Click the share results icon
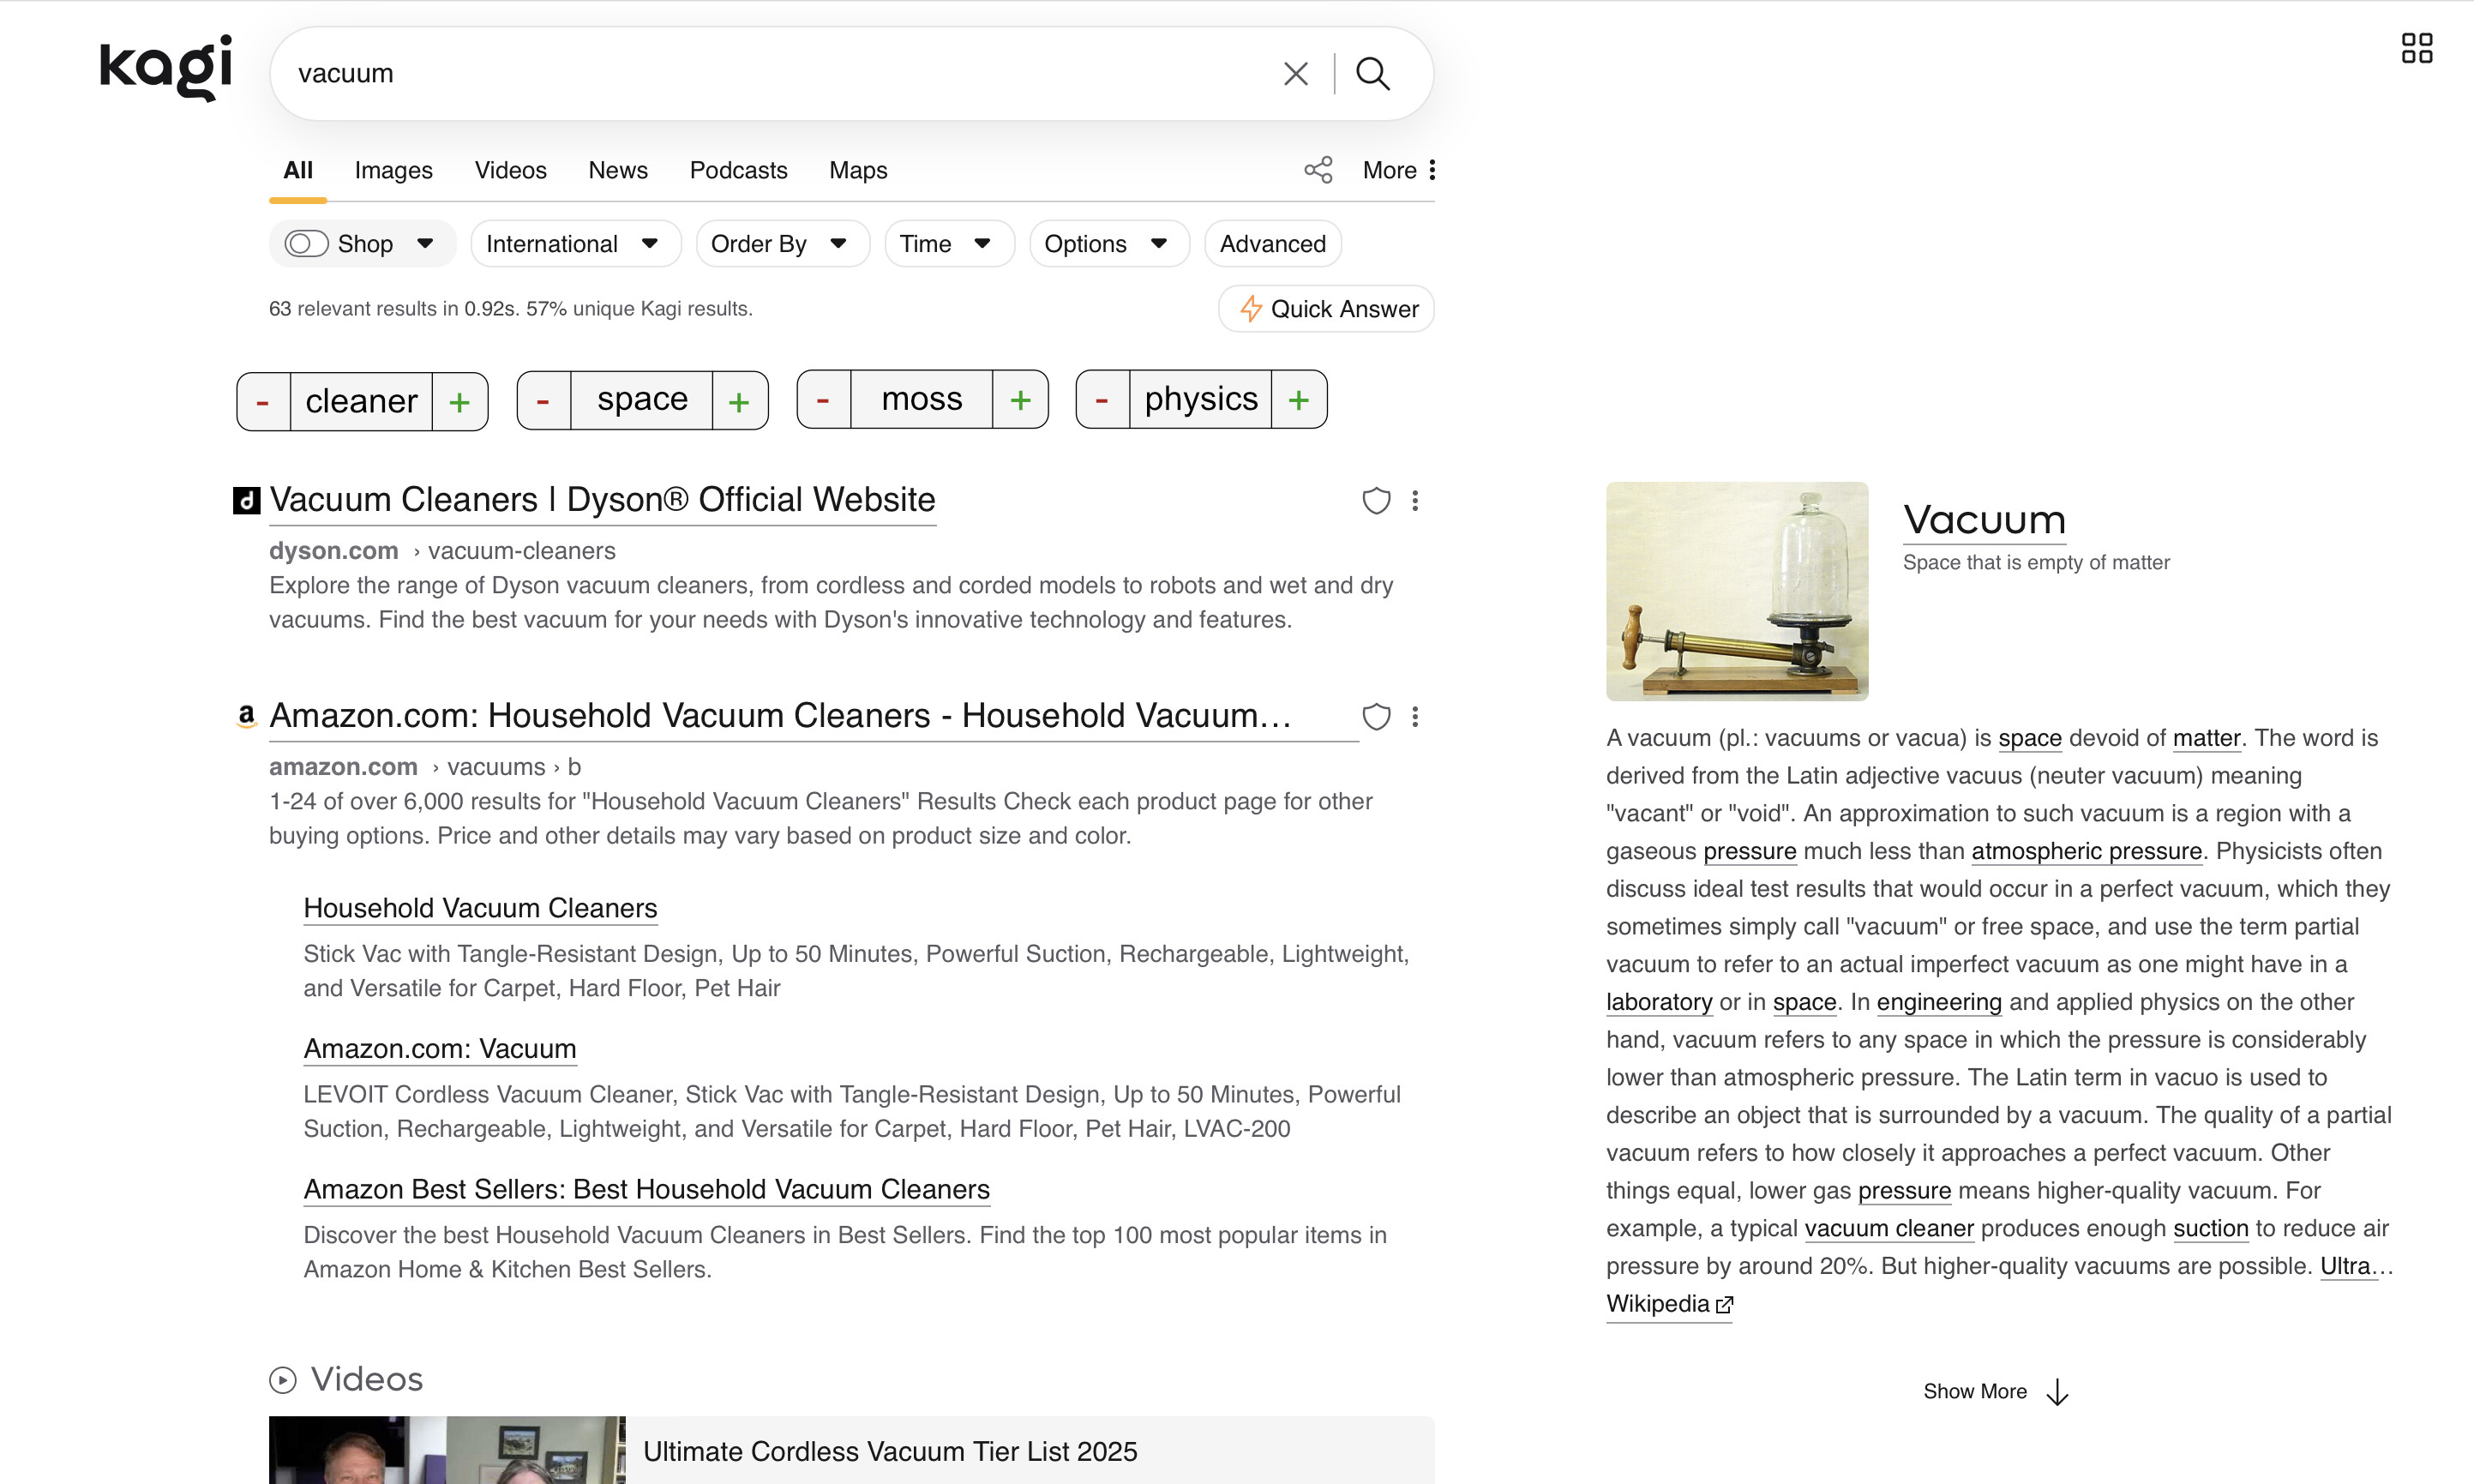Screen dimensions: 2474x1484 click(1318, 170)
